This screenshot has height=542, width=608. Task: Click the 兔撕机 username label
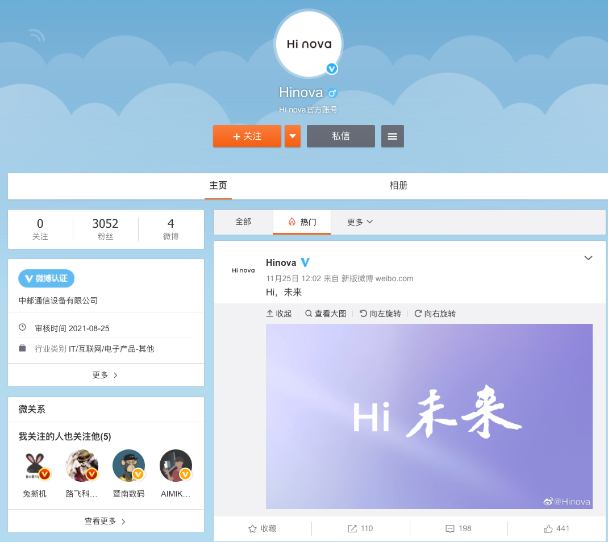[x=35, y=494]
